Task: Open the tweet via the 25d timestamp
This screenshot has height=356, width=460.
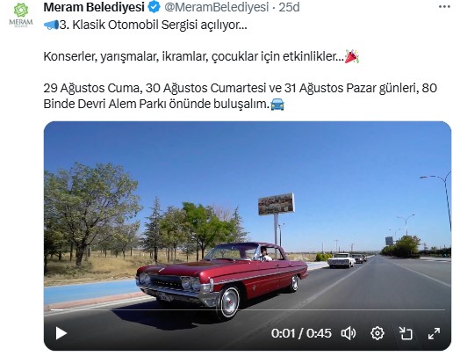Action: click(289, 7)
